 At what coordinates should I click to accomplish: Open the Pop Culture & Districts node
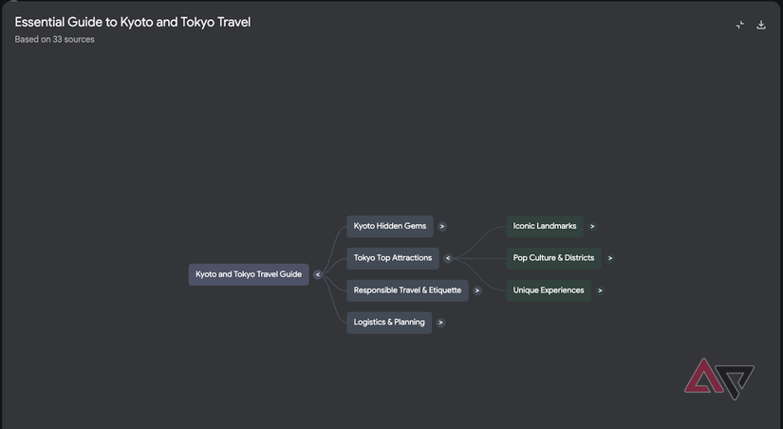pos(553,258)
